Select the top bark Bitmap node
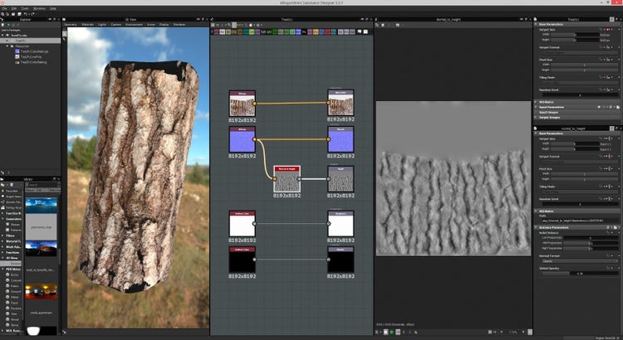The image size is (623, 340). pos(242,104)
